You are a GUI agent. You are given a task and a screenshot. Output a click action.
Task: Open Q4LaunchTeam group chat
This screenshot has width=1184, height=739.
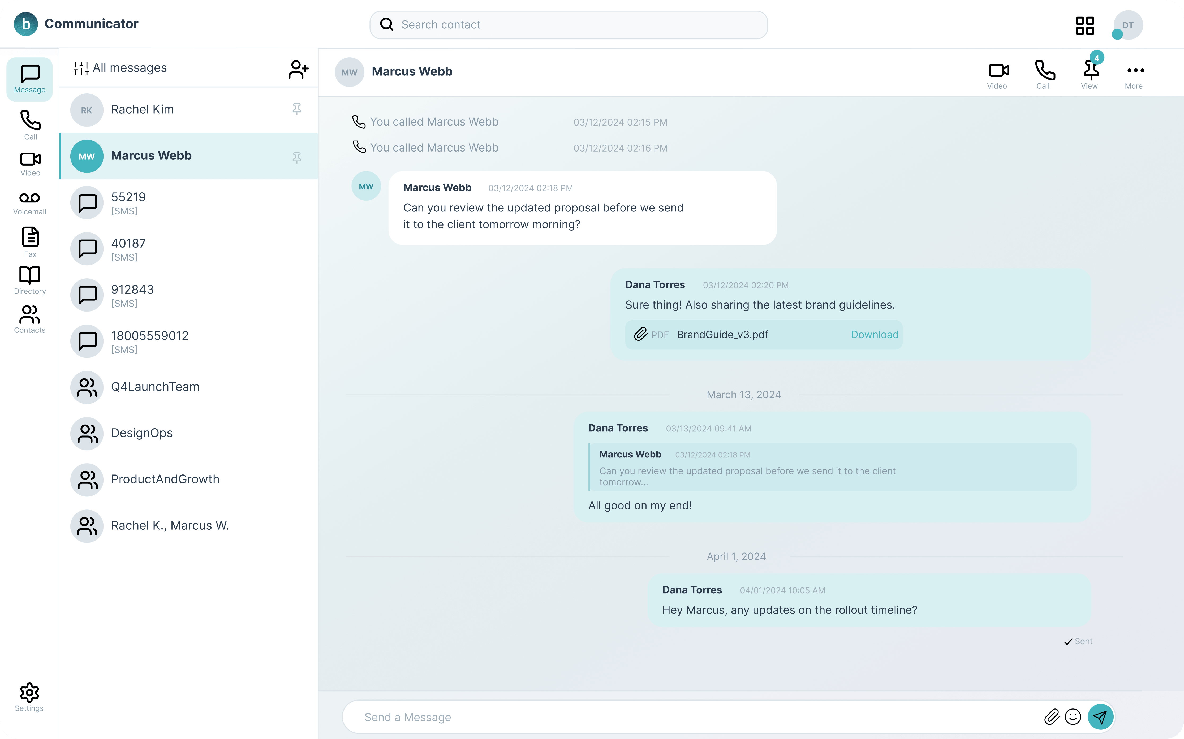189,388
